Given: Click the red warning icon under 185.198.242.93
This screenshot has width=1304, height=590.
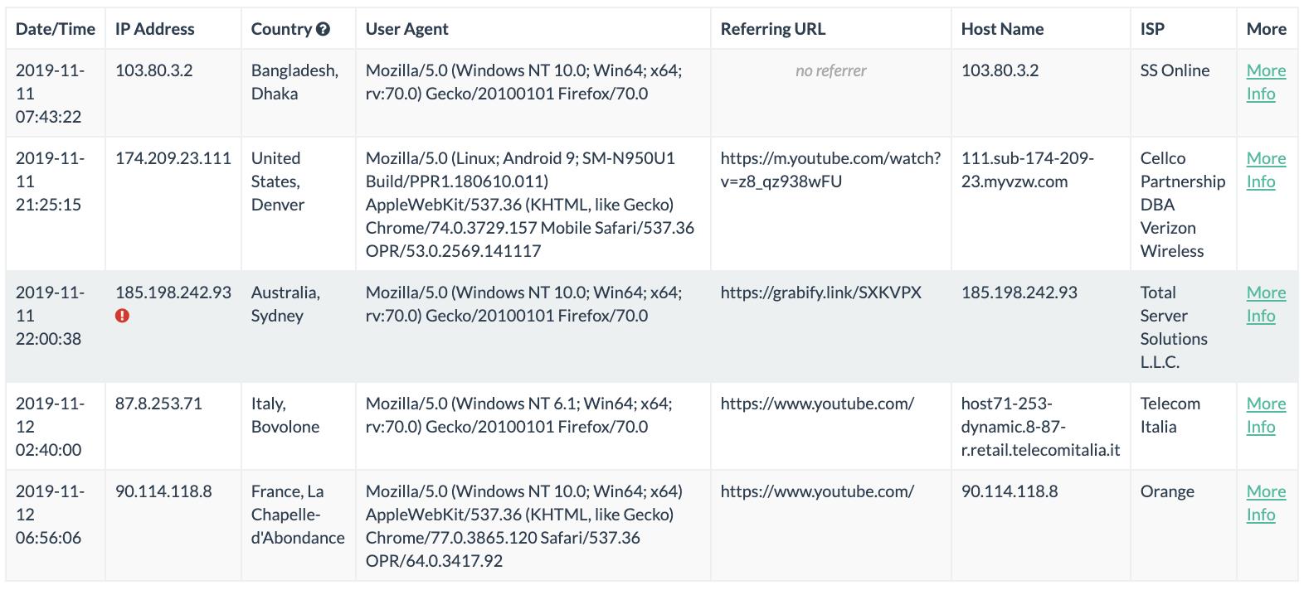Looking at the screenshot, I should (123, 315).
